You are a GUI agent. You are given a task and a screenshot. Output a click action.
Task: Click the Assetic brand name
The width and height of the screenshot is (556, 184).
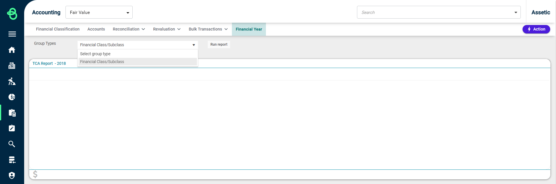coord(541,12)
